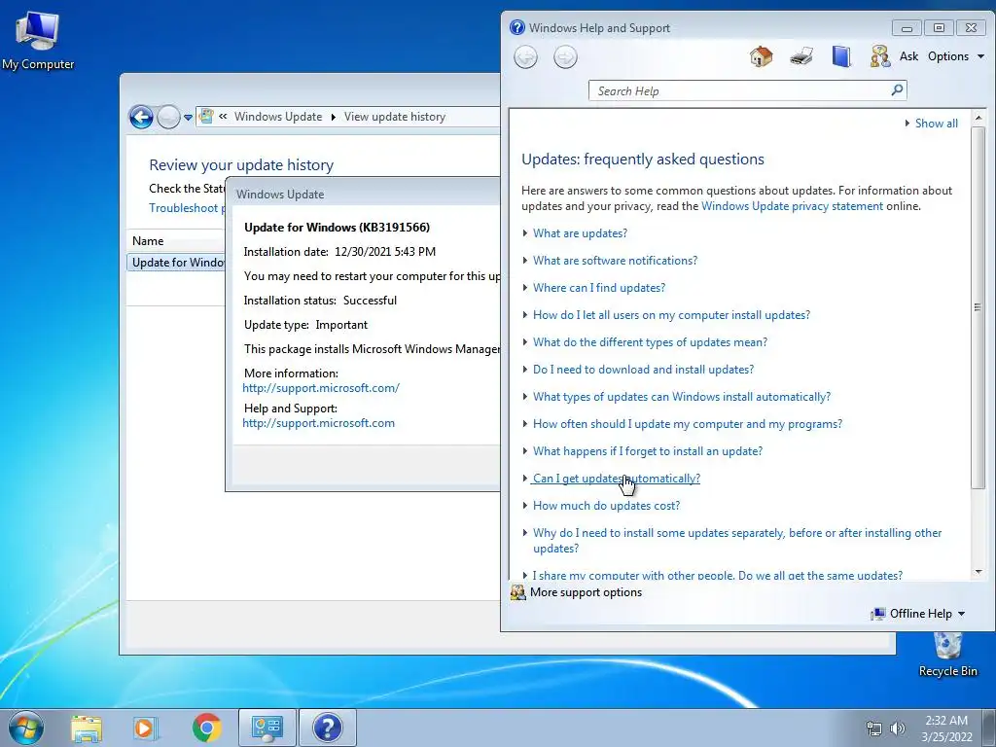
Task: Open 'How often should I update my computer'
Action: (688, 424)
